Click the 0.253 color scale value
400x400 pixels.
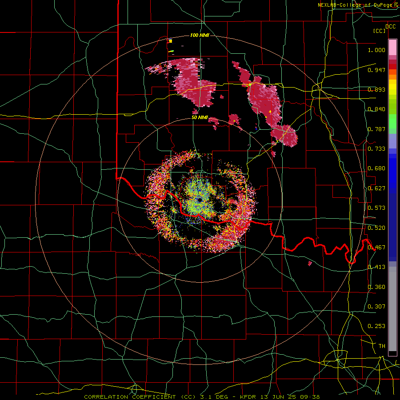[376, 326]
